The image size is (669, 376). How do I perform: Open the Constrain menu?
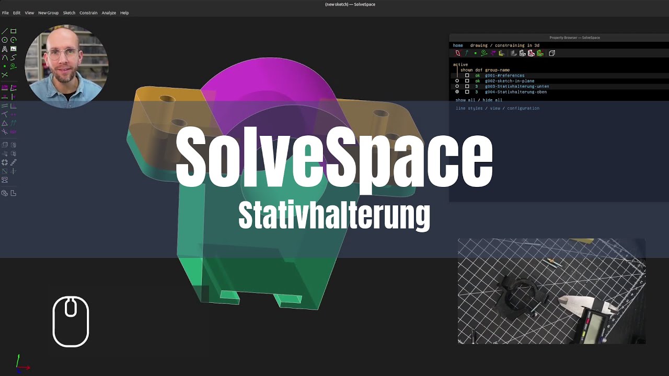point(88,13)
